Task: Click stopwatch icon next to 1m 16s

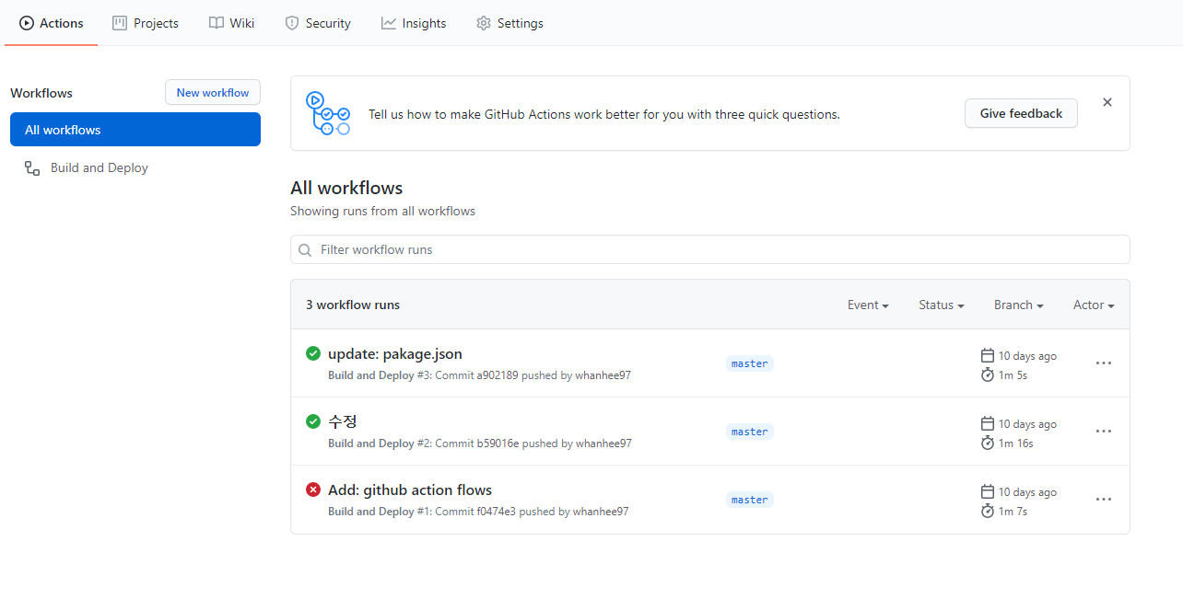Action: [988, 443]
